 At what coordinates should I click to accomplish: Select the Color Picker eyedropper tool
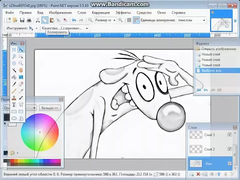click(x=21, y=91)
